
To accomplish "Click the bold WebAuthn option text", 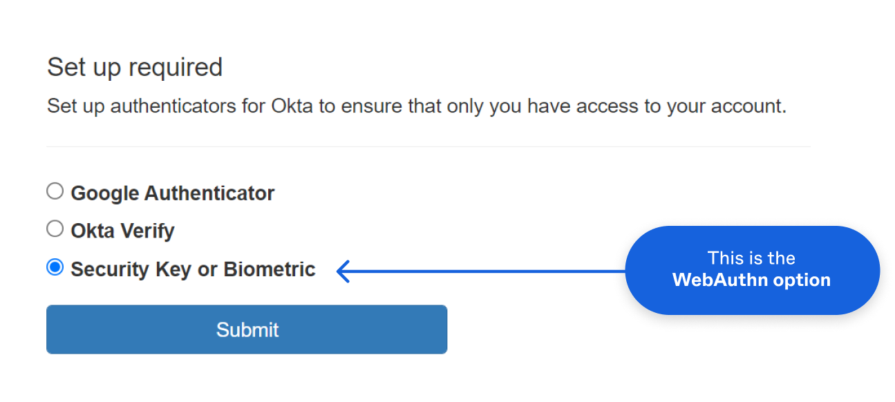I will point(752,280).
